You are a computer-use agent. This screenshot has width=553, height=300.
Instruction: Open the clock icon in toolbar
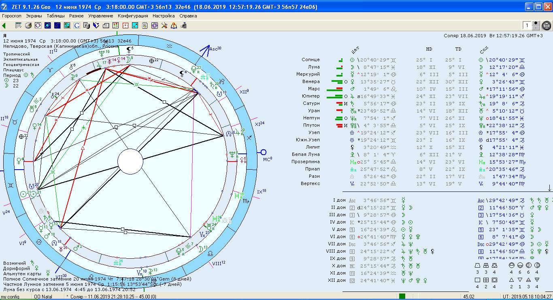pyautogui.click(x=125, y=26)
